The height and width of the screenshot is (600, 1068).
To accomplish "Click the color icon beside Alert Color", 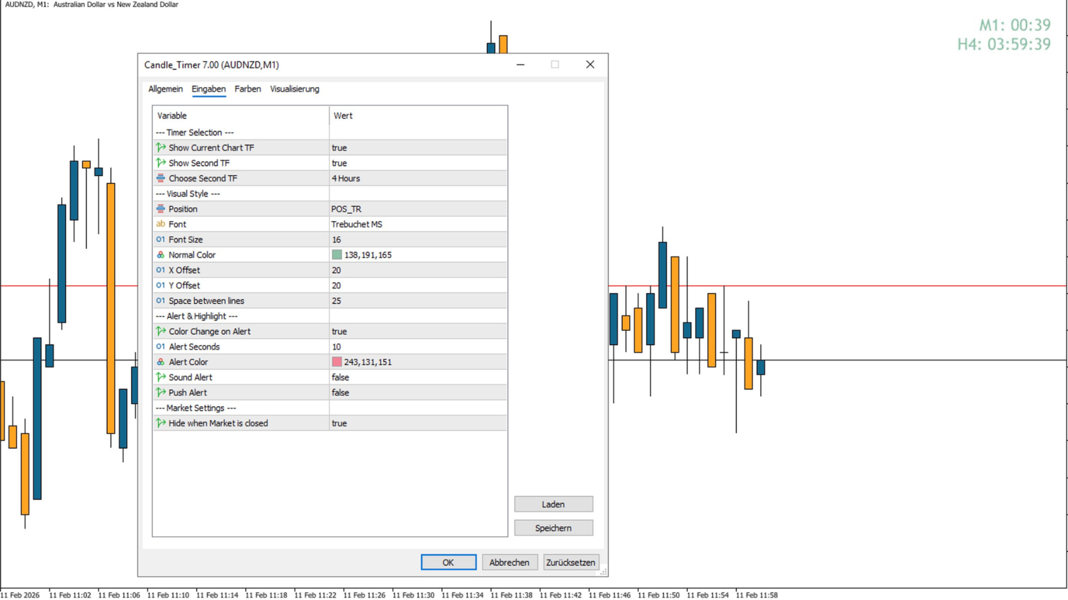I will tap(161, 362).
